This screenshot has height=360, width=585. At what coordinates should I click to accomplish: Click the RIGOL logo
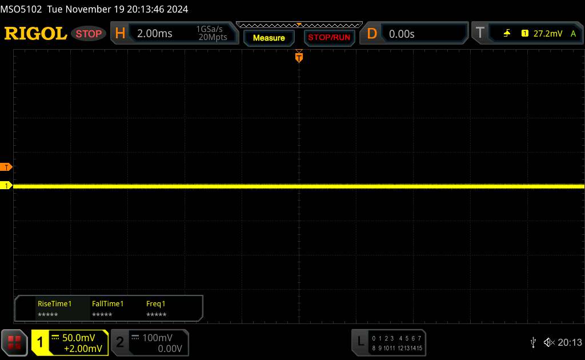click(x=35, y=34)
